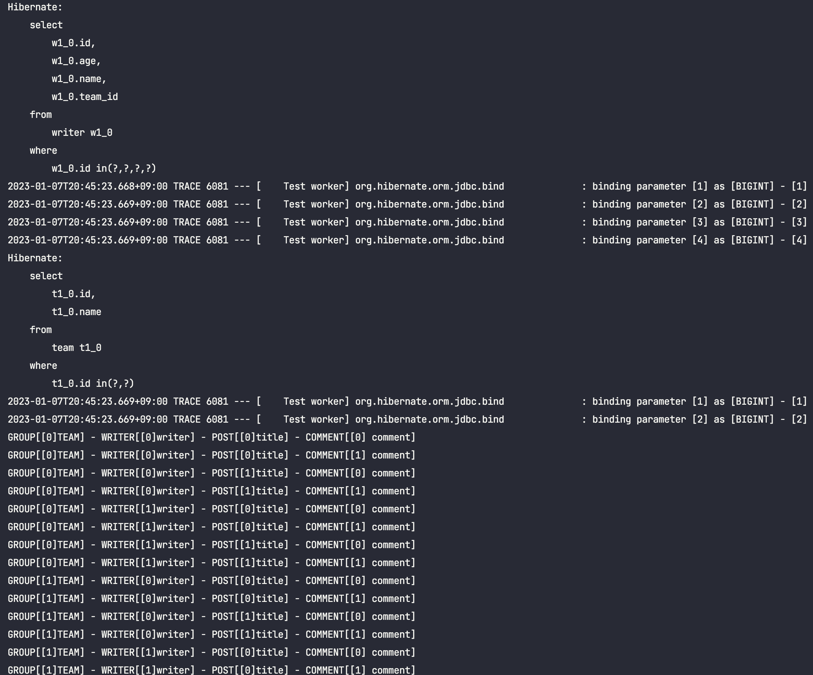Click the second 'Hibernate:' label before the team query
Viewport: 813px width, 675px height.
[x=35, y=258]
